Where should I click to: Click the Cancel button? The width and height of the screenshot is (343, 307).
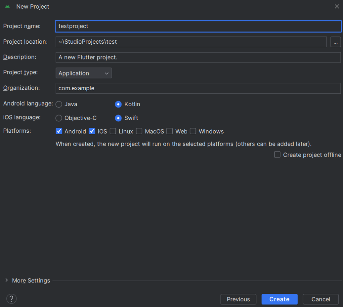[x=320, y=299]
